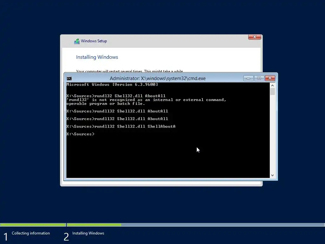The width and height of the screenshot is (325, 244).
Task: Click the 'Collecting information' step label
Action: coord(31,233)
